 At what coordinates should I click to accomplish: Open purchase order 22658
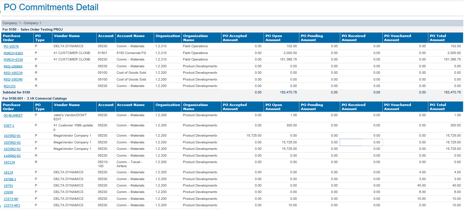8,192
